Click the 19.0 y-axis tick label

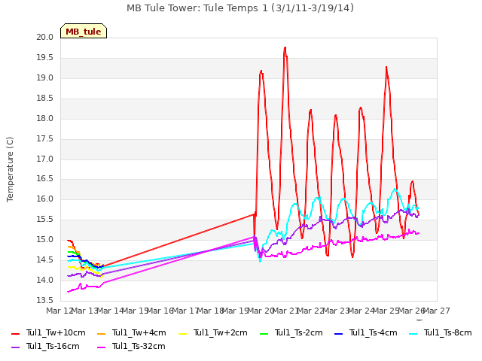click(45, 78)
